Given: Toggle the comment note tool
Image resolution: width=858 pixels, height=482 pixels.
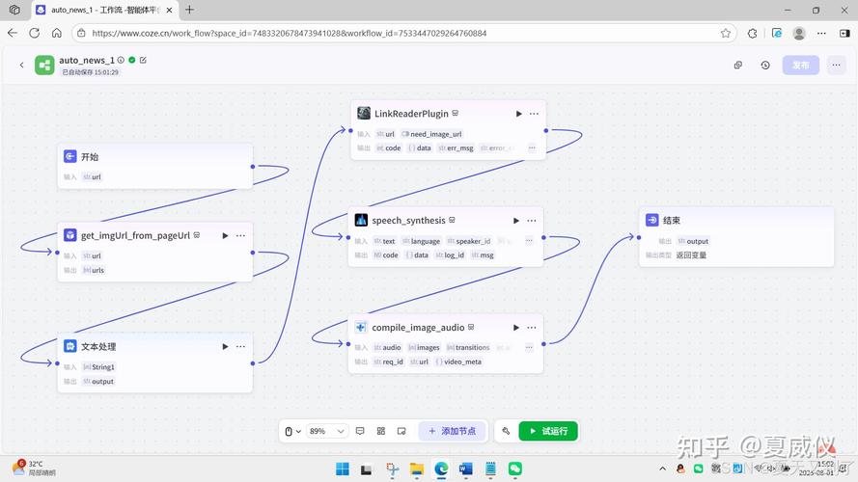Looking at the screenshot, I should coord(360,431).
